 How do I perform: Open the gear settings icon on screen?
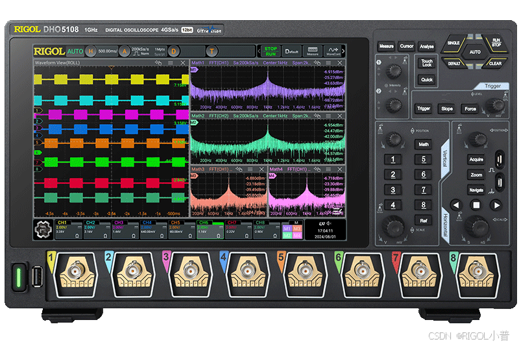pos(43,229)
